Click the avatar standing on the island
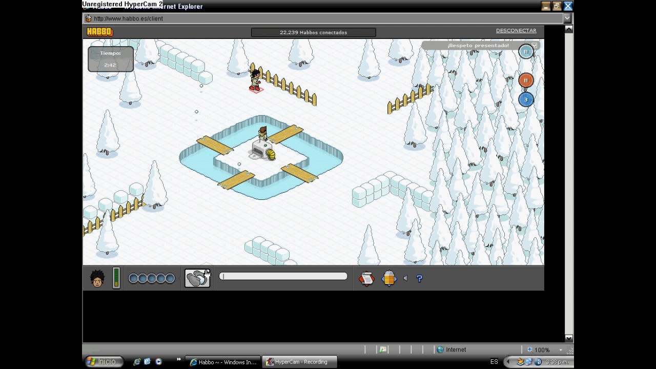Viewport: 656px width, 369px height. [x=262, y=134]
